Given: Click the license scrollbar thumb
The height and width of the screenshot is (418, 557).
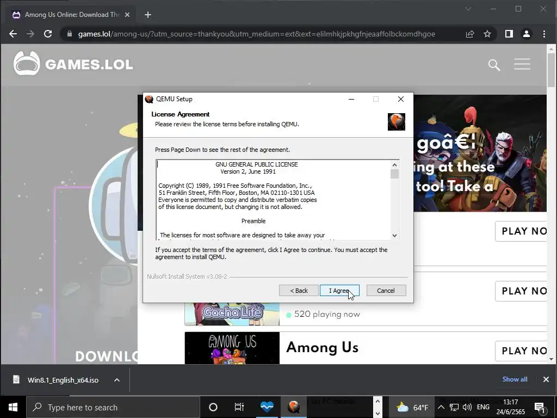Looking at the screenshot, I should click(x=394, y=174).
